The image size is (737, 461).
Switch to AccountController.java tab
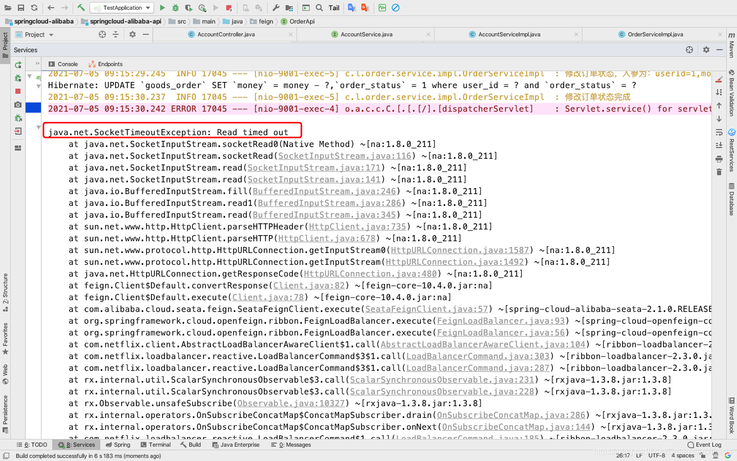tap(225, 34)
